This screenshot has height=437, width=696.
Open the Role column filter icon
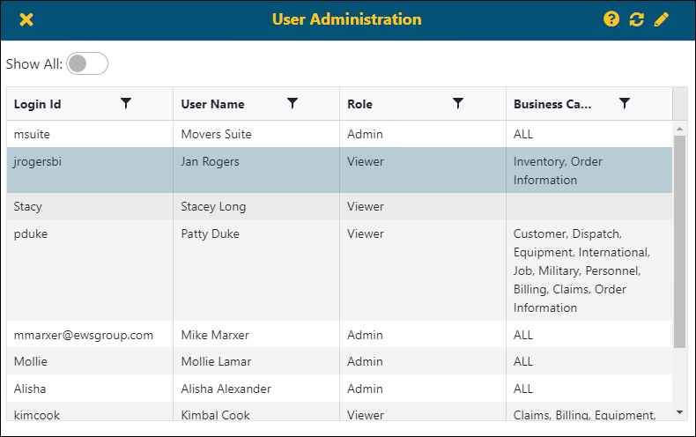coord(458,104)
